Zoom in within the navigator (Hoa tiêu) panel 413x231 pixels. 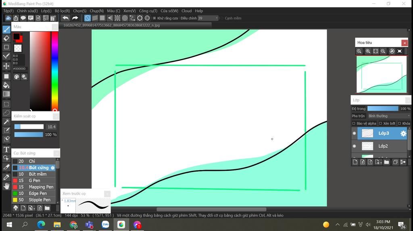pyautogui.click(x=368, y=51)
